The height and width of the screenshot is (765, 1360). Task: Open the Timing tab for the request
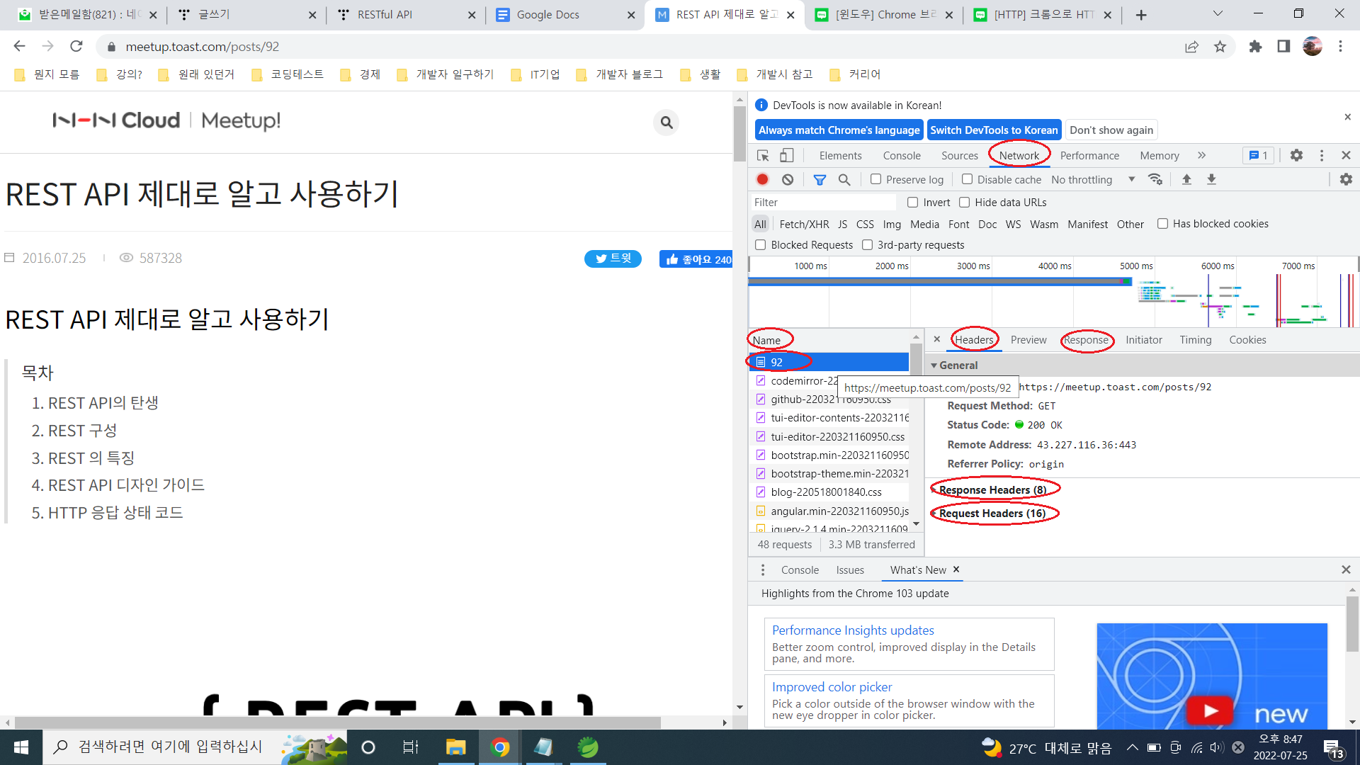1196,340
